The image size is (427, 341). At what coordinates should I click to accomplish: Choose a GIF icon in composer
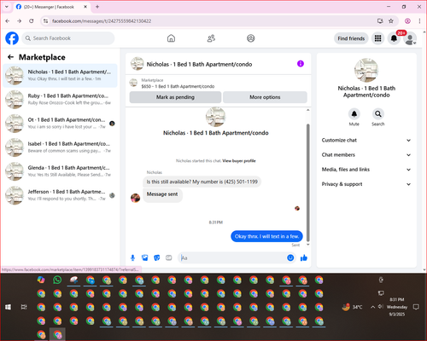(x=169, y=257)
